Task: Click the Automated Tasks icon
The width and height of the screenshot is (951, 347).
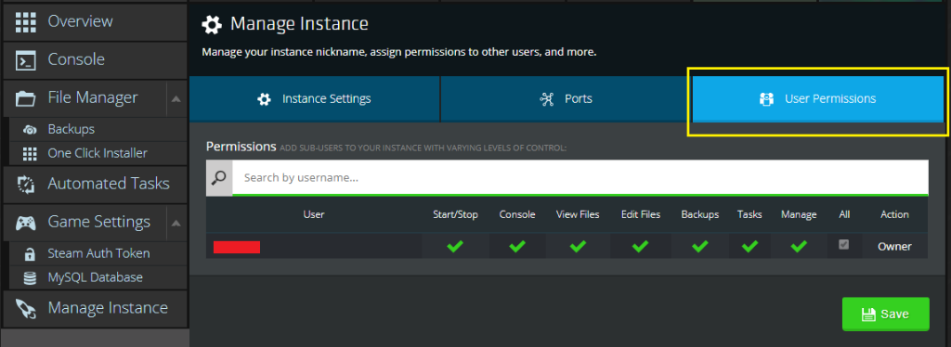Action: 26,184
